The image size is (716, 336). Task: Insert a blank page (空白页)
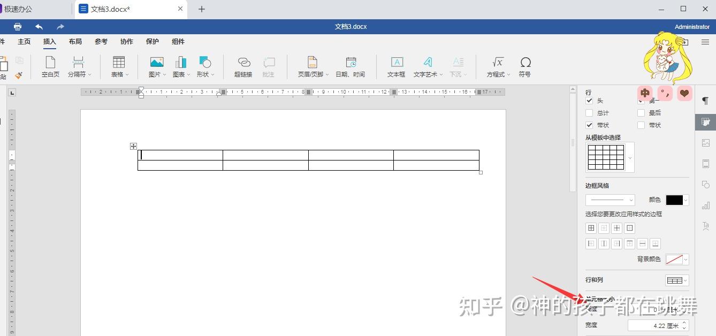click(x=50, y=67)
